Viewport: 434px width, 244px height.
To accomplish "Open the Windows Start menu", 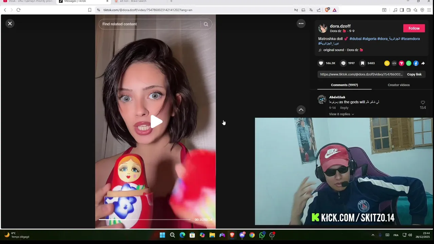I will pyautogui.click(x=162, y=235).
